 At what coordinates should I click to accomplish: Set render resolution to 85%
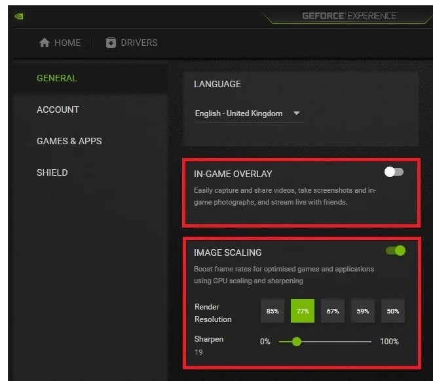(273, 311)
